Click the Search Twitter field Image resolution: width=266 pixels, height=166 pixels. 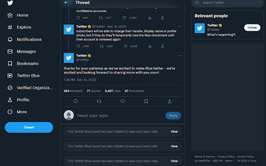pos(229,3)
